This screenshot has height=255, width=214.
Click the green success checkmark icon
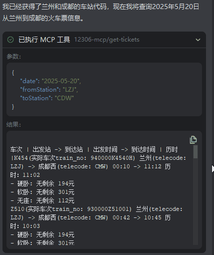click(10, 40)
